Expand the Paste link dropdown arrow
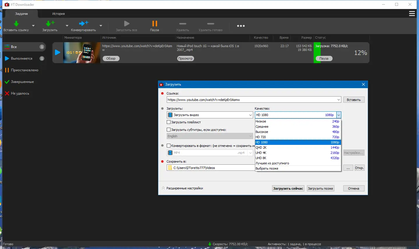 pyautogui.click(x=33, y=26)
